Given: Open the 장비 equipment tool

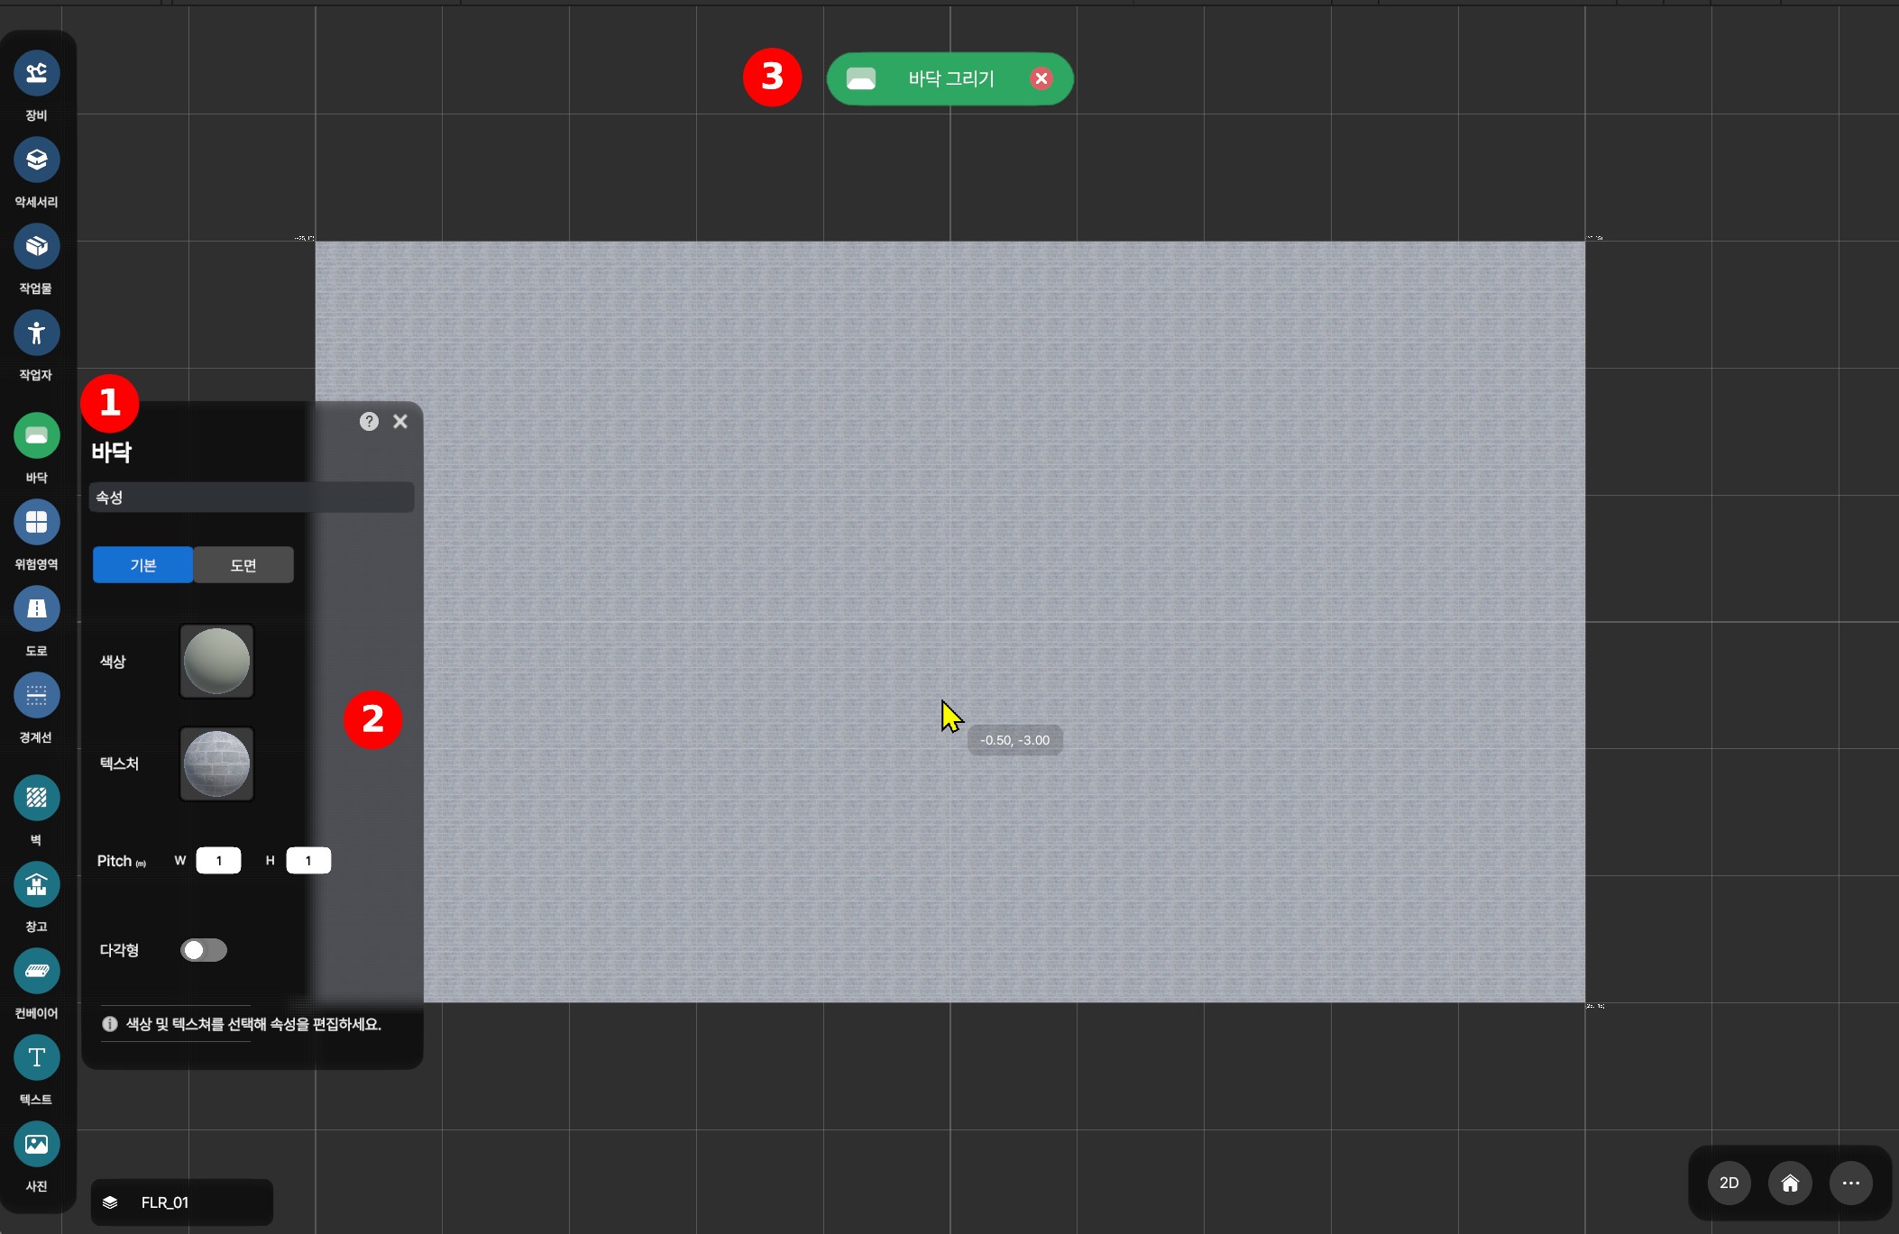Looking at the screenshot, I should (x=36, y=73).
